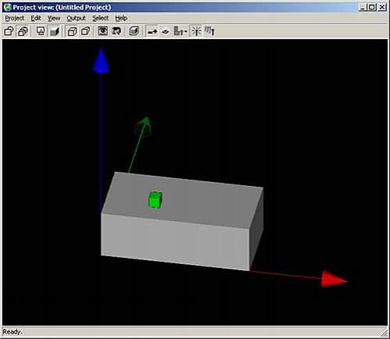Click the vertical lines with arrow toolbar icon
390x339 pixels.
[209, 31]
